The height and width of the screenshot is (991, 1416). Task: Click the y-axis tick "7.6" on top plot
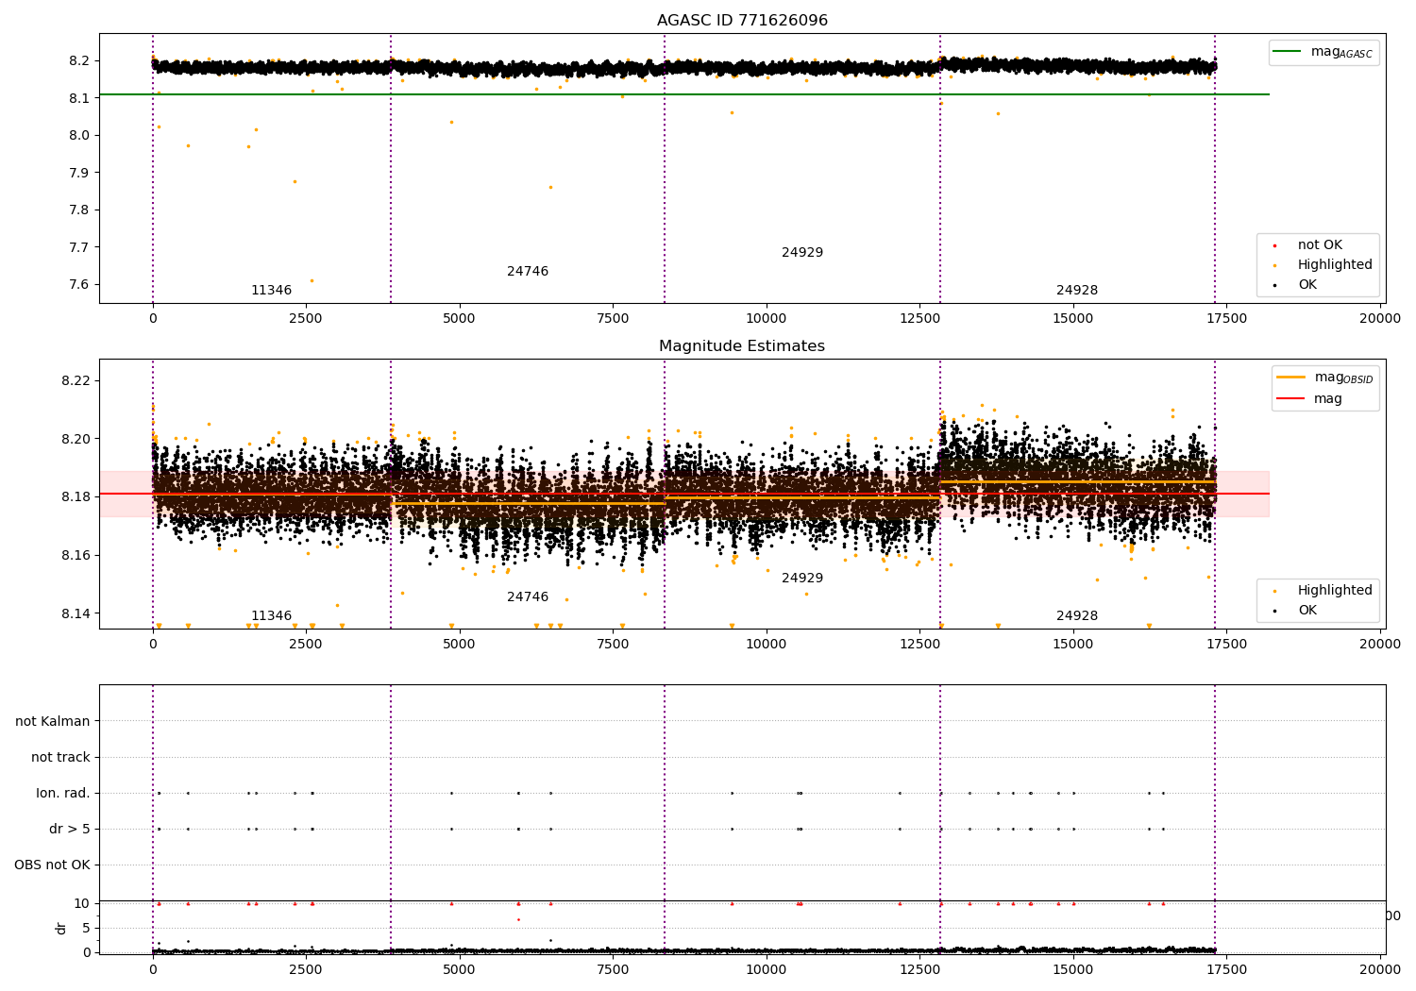click(x=80, y=285)
